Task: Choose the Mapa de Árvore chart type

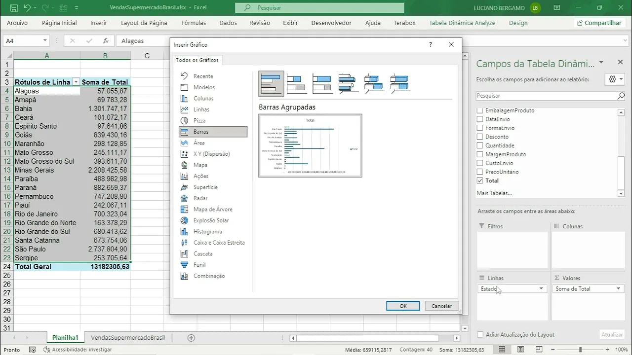Action: click(x=213, y=209)
